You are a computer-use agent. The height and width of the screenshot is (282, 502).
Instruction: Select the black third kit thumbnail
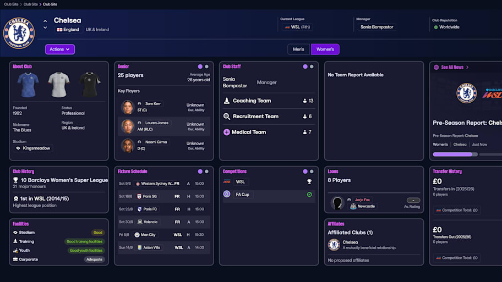[x=90, y=85]
